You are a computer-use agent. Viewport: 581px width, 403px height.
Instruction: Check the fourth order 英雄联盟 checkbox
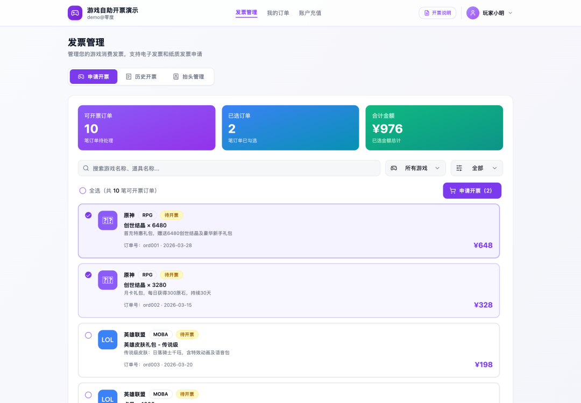click(88, 395)
